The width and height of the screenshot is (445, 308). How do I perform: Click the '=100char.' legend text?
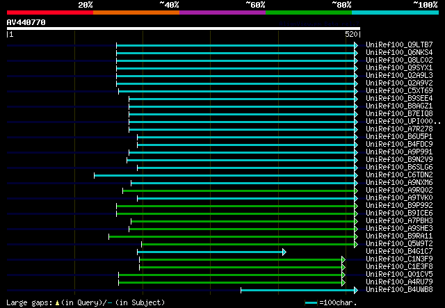(x=338, y=302)
